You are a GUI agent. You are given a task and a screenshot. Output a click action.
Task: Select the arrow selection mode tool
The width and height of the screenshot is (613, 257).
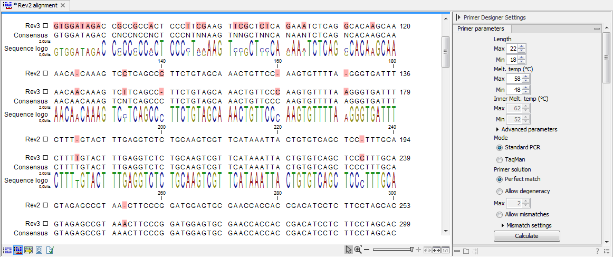coord(348,250)
